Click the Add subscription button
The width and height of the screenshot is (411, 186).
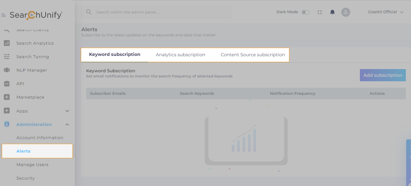[x=382, y=75]
